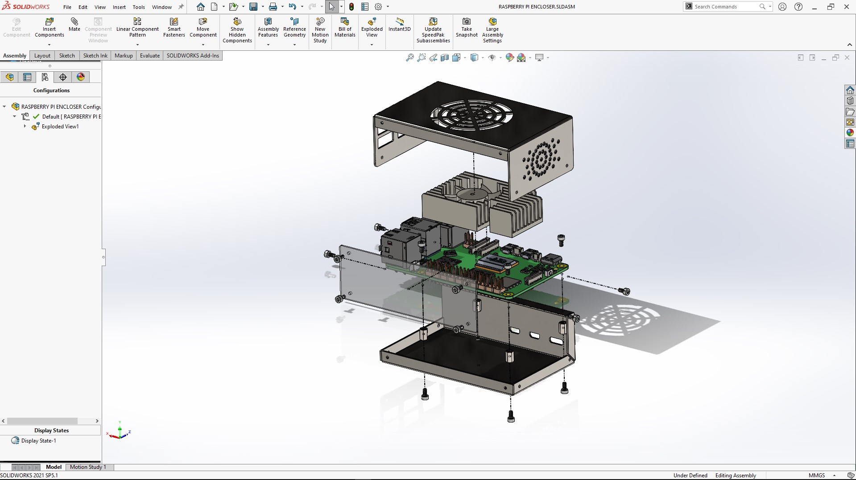Open the user login account icon

pos(782,7)
